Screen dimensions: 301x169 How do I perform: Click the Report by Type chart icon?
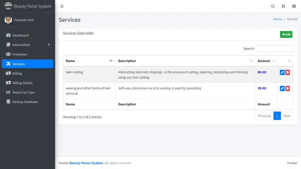9,92
